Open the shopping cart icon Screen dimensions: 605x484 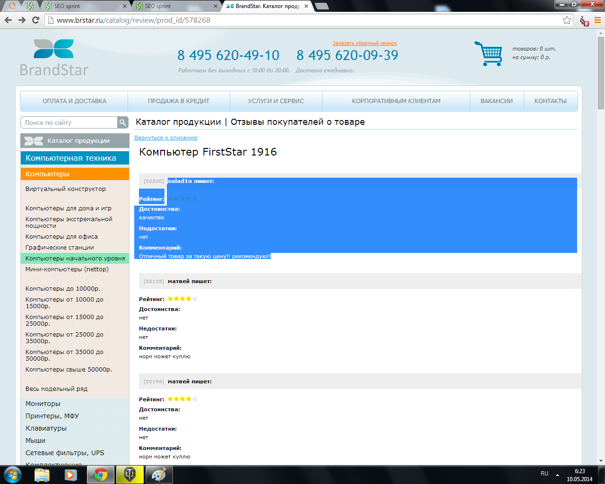point(489,53)
